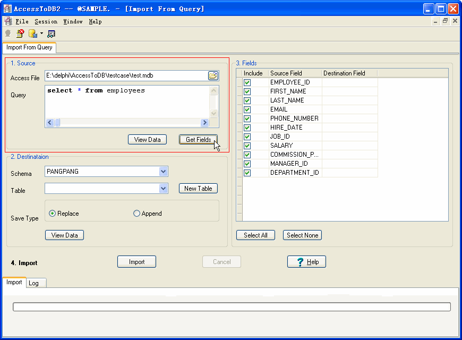Toggle the EMPLOYEE_ID include checkbox
462x340 pixels.
pyautogui.click(x=247, y=82)
